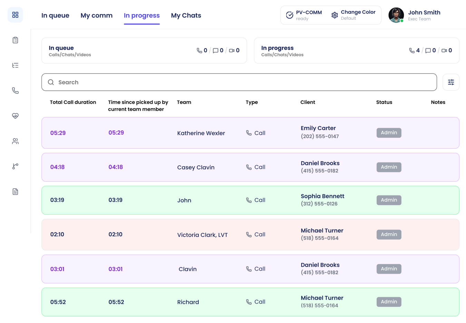466x323 pixels.
Task: Click client name Sophia Bennett
Action: (322, 196)
